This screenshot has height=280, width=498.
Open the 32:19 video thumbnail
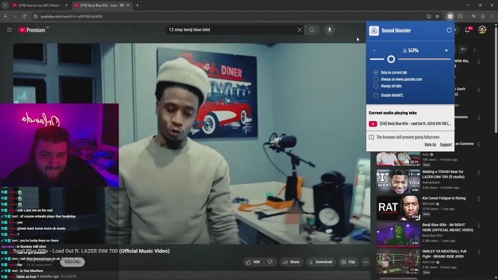pos(398,158)
